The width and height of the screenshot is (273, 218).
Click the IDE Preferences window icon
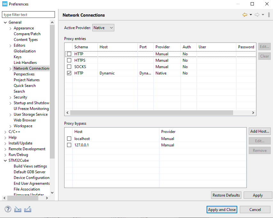point(5,4)
